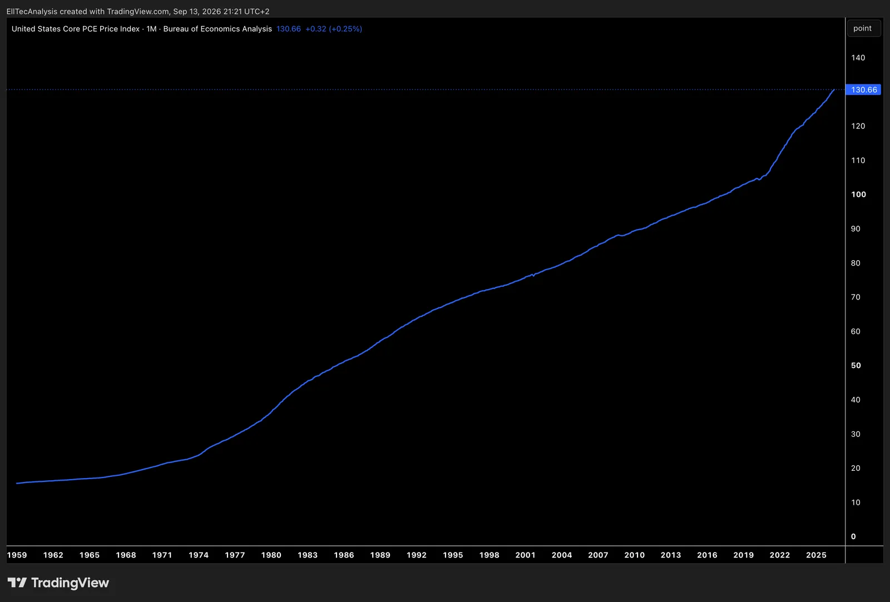Viewport: 890px width, 602px height.
Task: Click the 140 label on price axis
Action: coord(858,58)
